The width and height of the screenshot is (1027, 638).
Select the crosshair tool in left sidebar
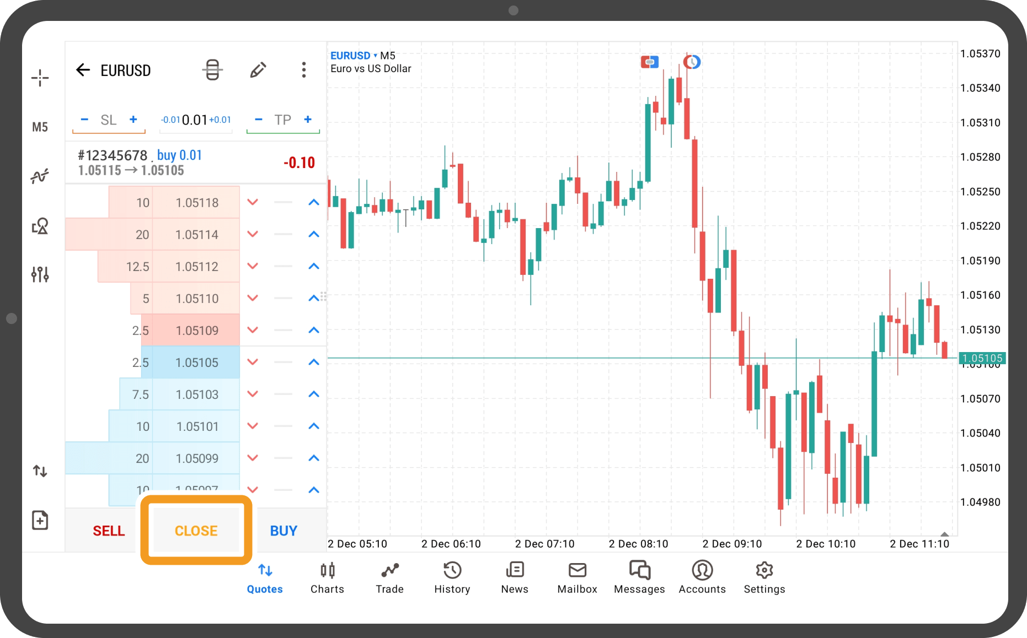[40, 78]
